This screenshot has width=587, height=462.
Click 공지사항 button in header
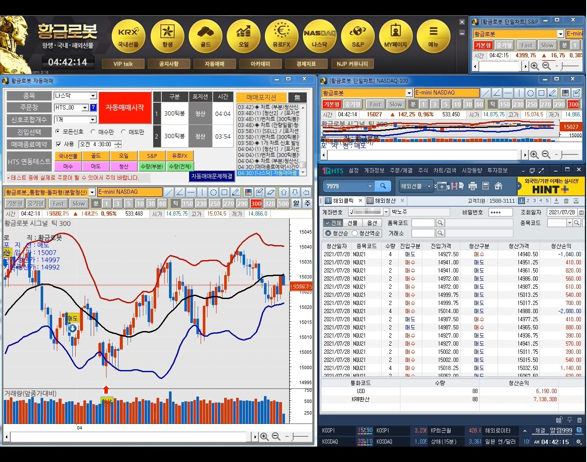pyautogui.click(x=169, y=64)
